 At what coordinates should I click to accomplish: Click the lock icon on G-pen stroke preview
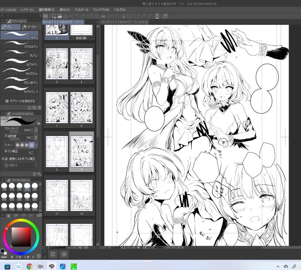[x=39, y=123]
